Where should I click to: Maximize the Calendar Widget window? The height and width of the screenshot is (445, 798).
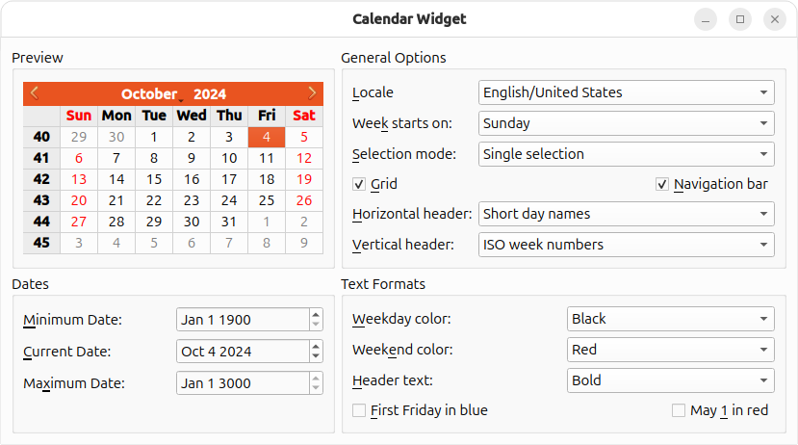point(740,19)
